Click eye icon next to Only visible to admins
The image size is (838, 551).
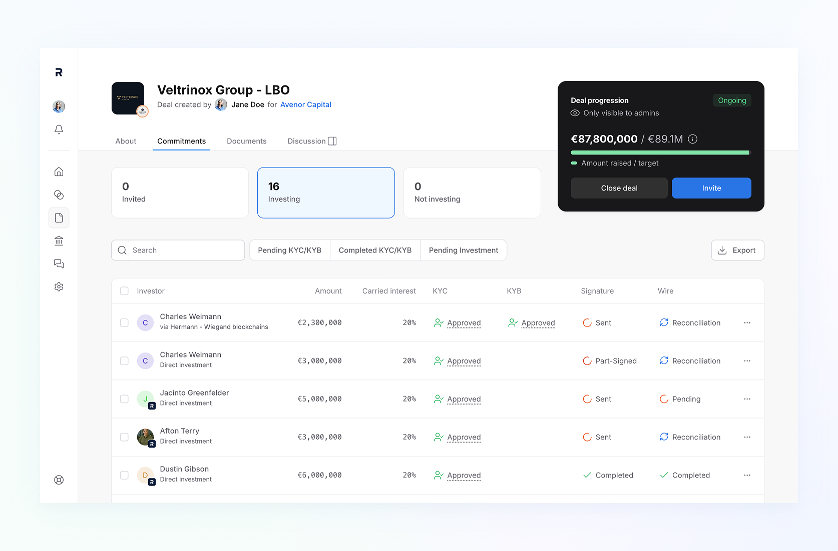tap(575, 113)
